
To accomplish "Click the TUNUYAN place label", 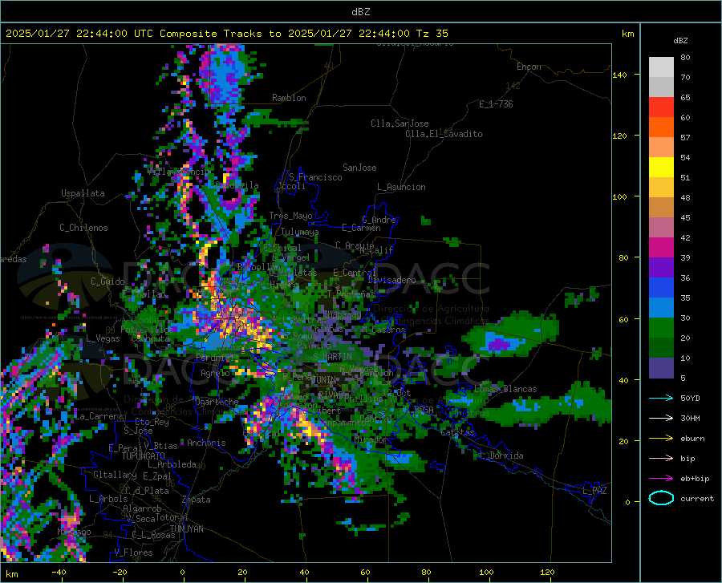I will point(186,528).
